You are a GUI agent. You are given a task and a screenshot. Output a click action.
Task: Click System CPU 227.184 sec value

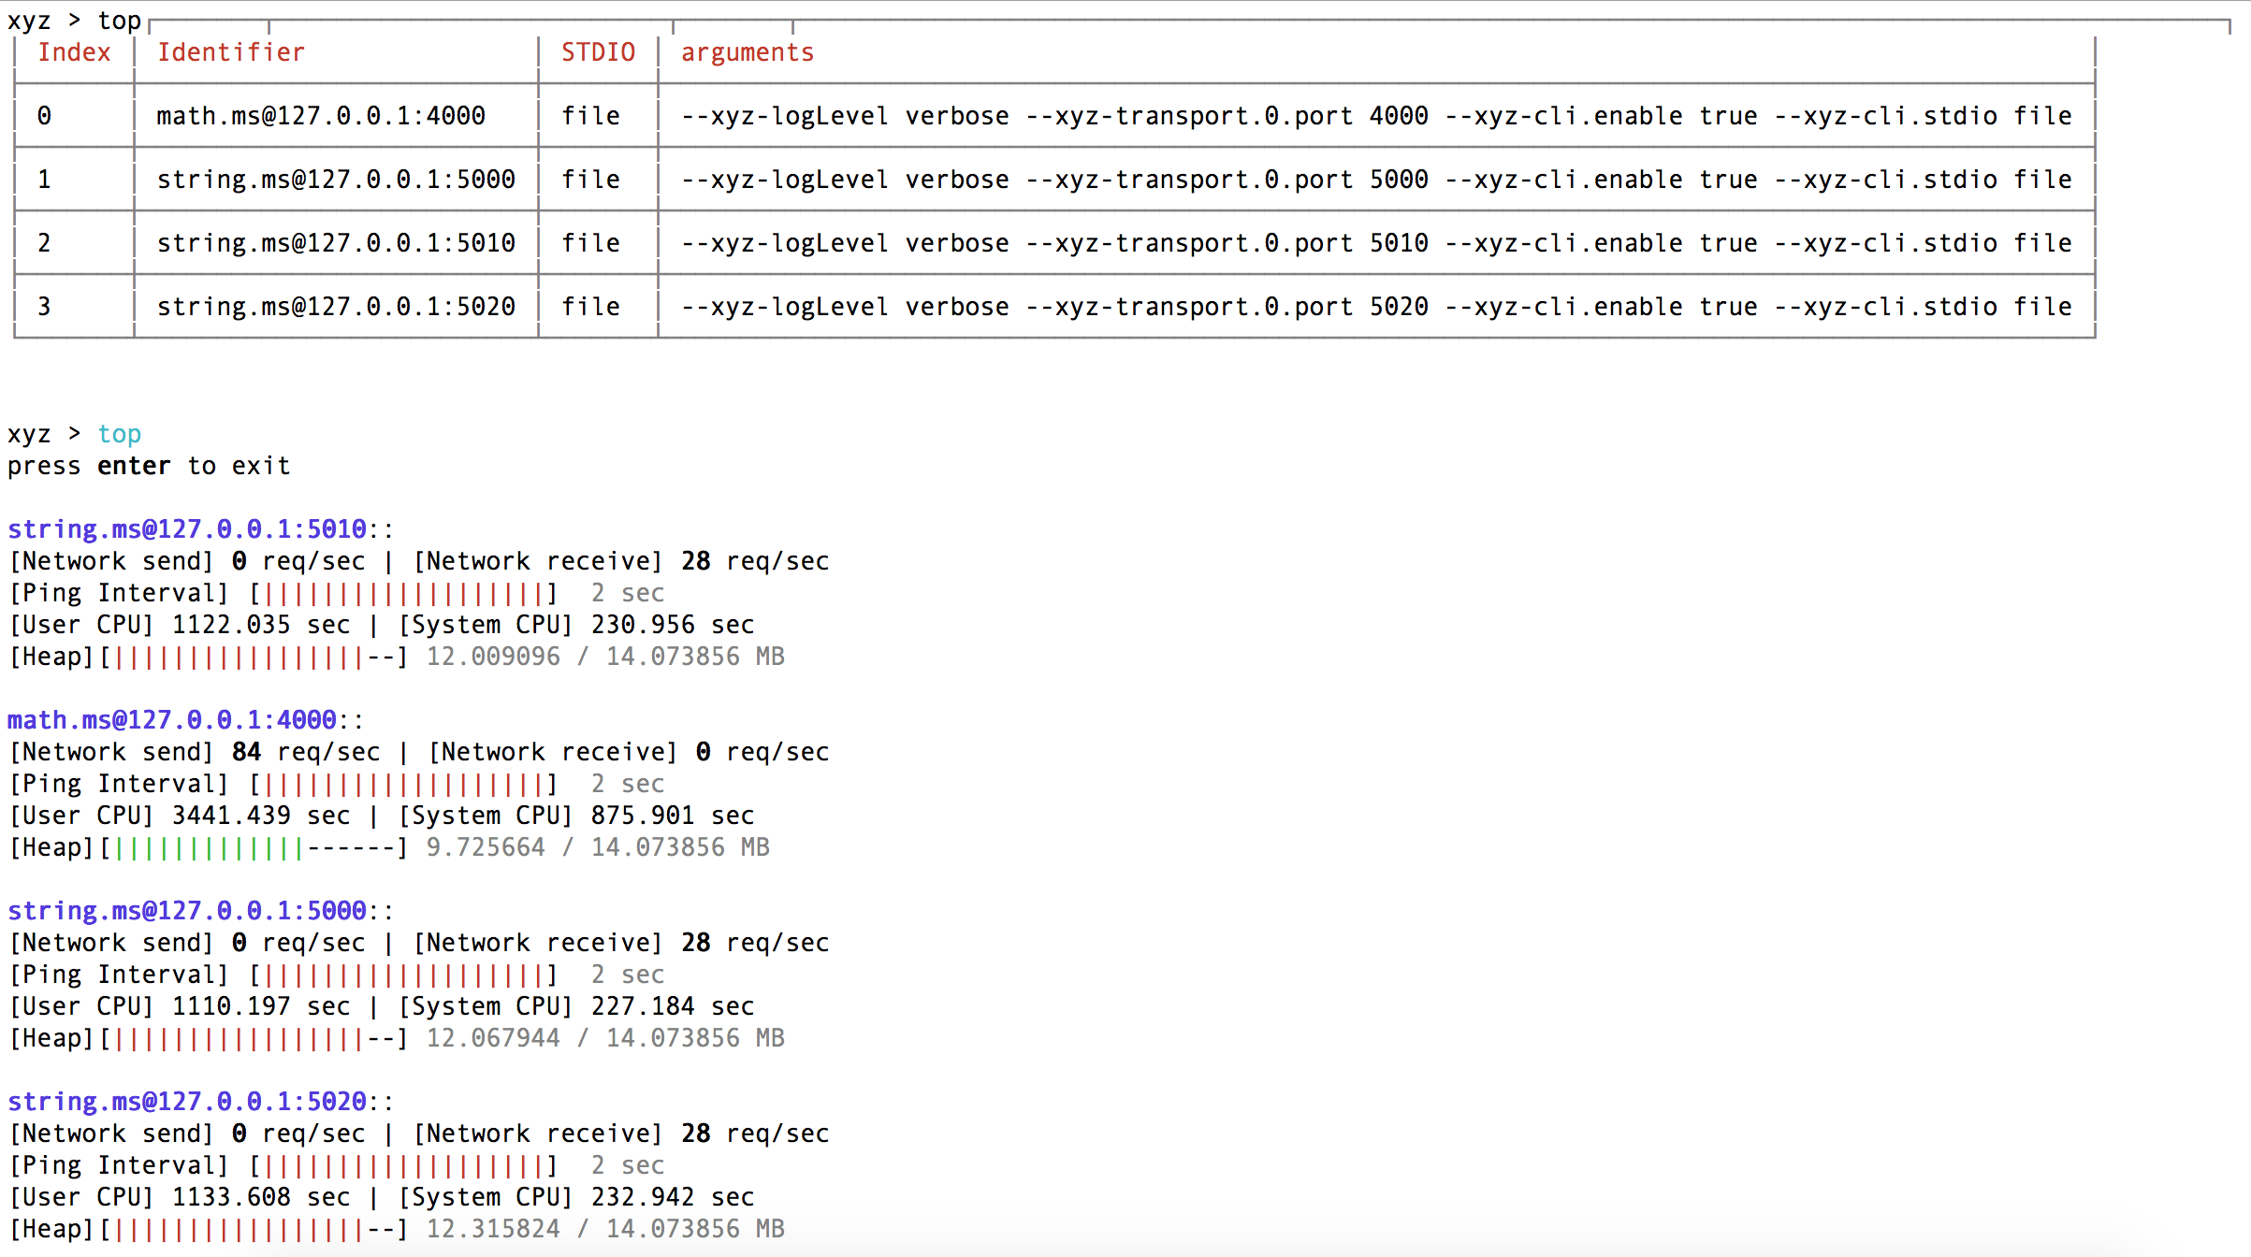click(673, 1006)
